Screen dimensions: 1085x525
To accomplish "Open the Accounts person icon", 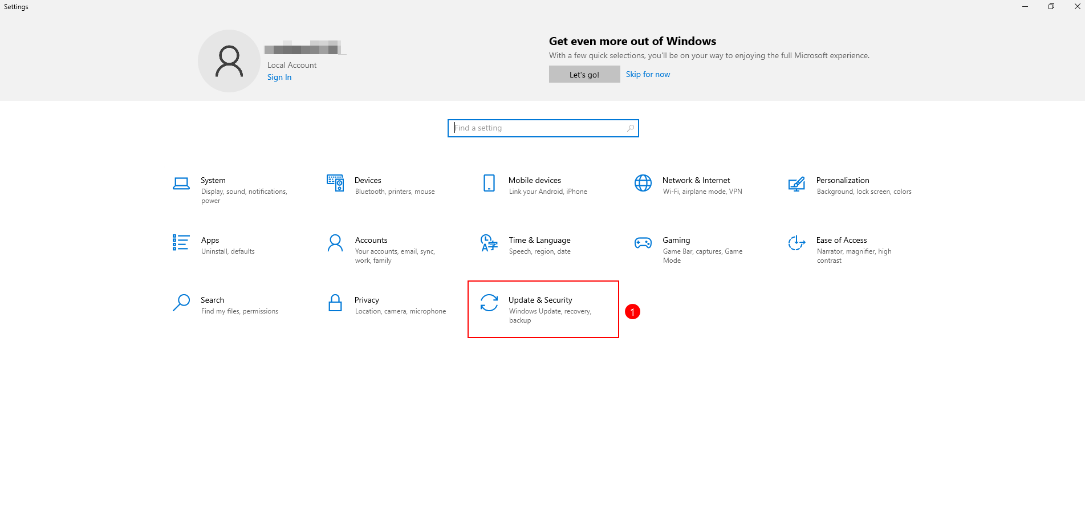I will (x=335, y=243).
